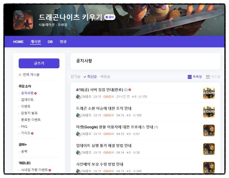The width and height of the screenshot is (229, 178).
Task: Sort posts by 버프순
Action: pos(105,77)
